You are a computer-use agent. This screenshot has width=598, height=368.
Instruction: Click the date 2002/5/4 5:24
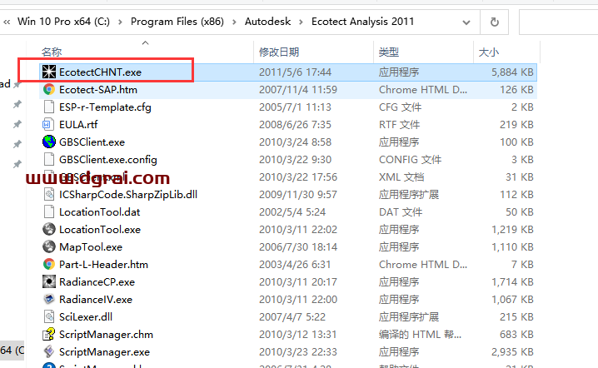(292, 212)
